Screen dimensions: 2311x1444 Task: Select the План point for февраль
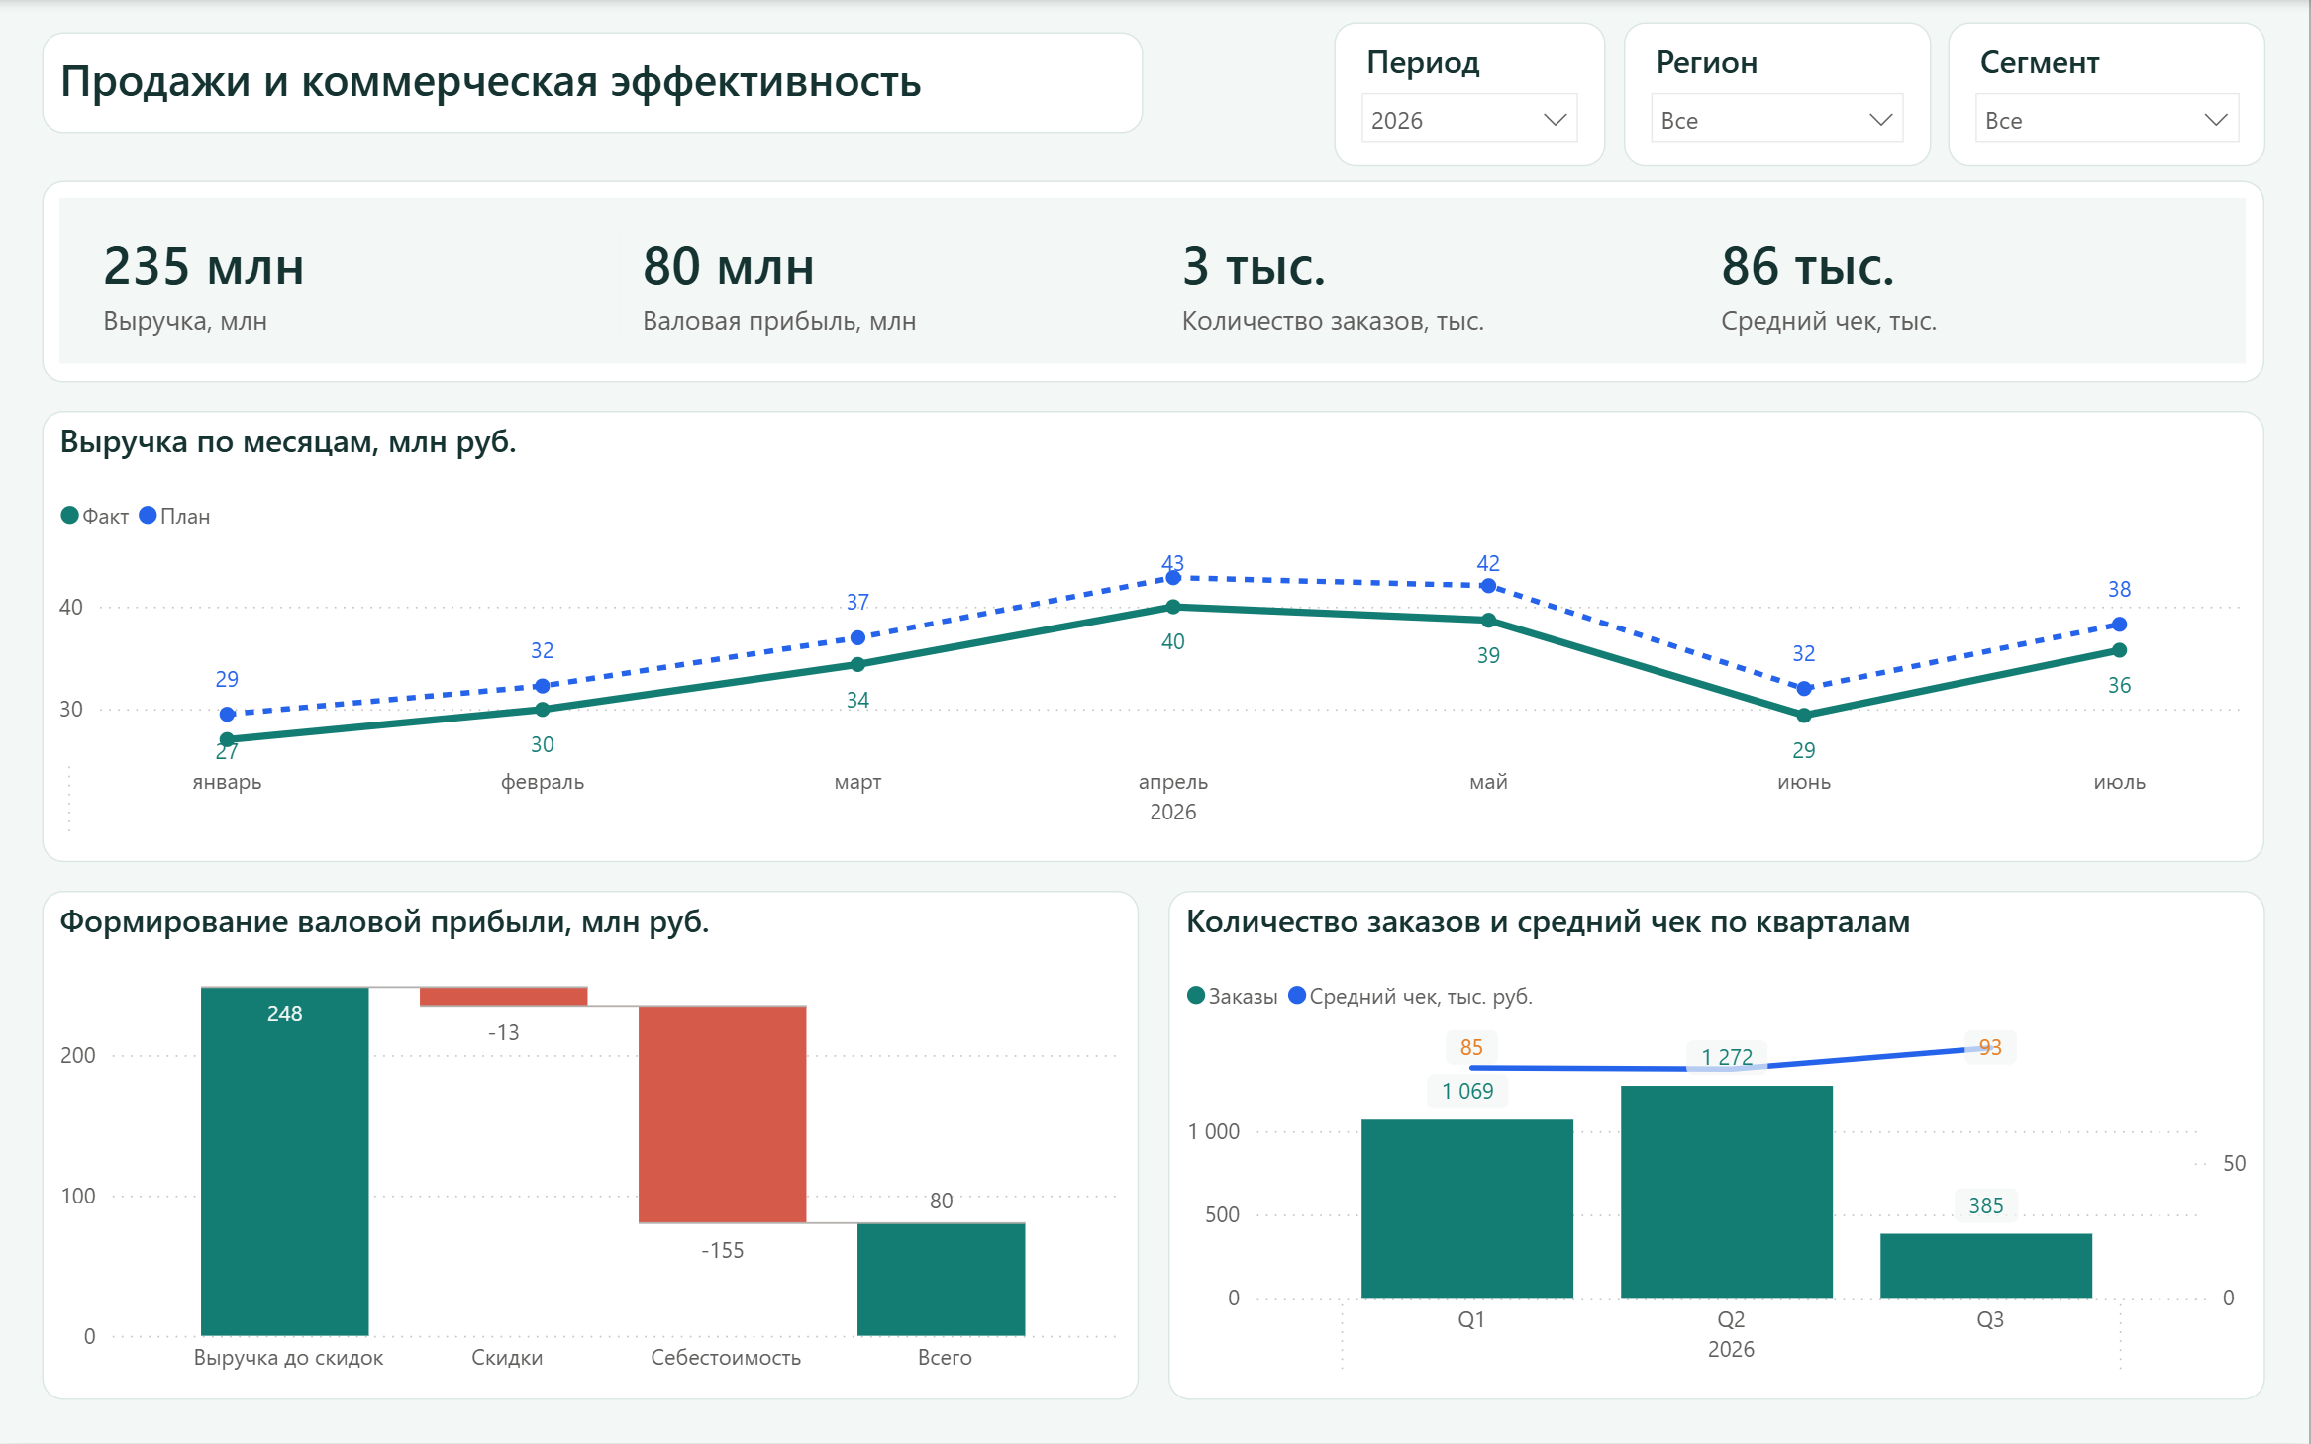pos(543,686)
